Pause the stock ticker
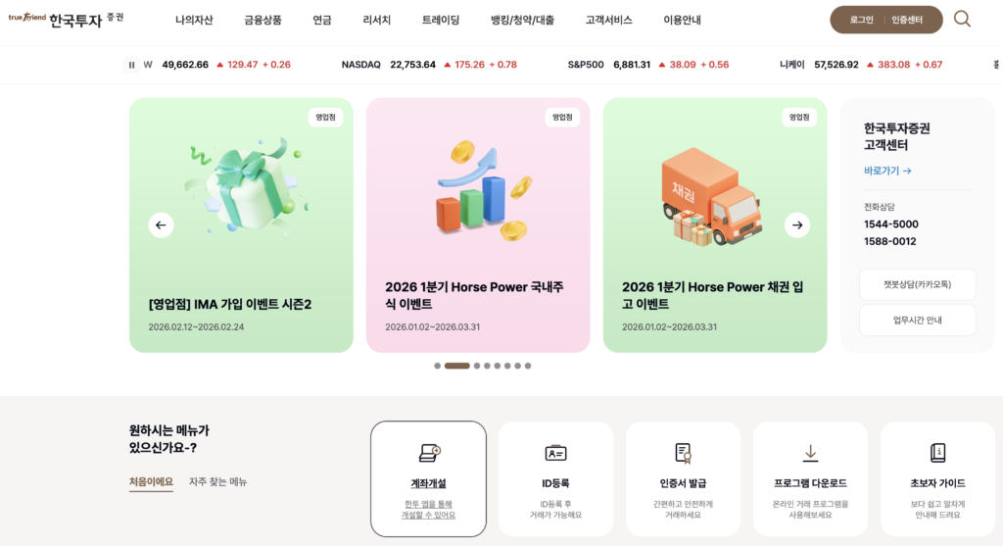1003x546 pixels. [132, 65]
